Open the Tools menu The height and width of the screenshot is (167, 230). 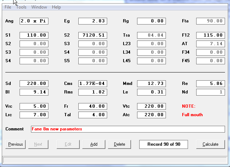(x=21, y=7)
